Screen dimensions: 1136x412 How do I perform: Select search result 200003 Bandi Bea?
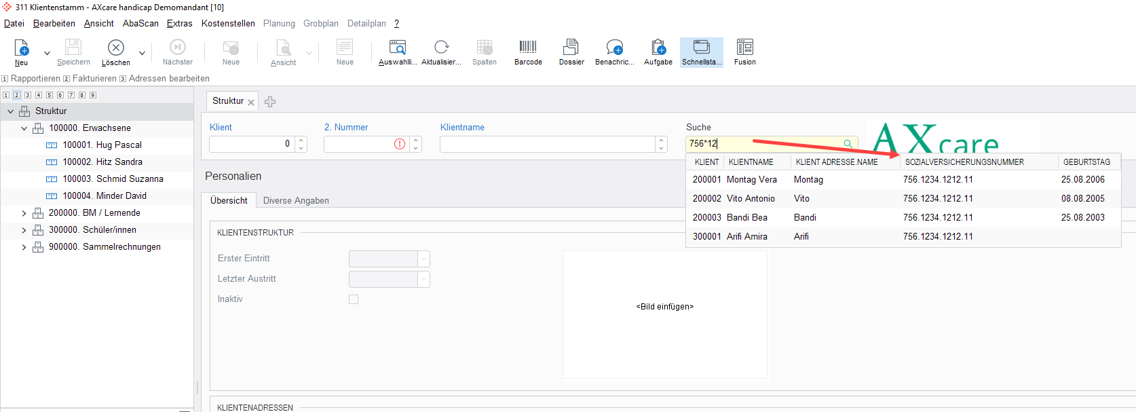pos(903,218)
